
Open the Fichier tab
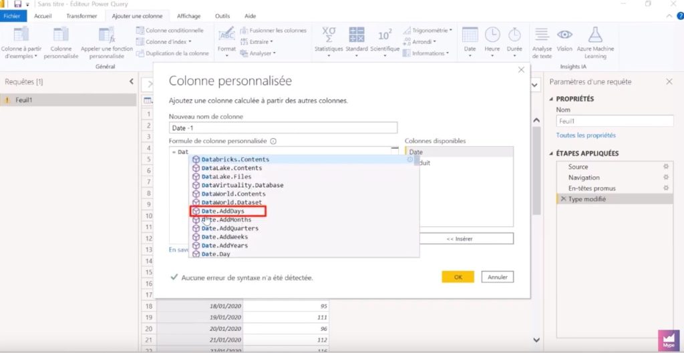coord(12,16)
